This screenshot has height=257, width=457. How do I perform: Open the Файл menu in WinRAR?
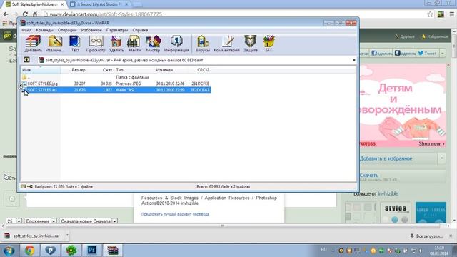26,30
